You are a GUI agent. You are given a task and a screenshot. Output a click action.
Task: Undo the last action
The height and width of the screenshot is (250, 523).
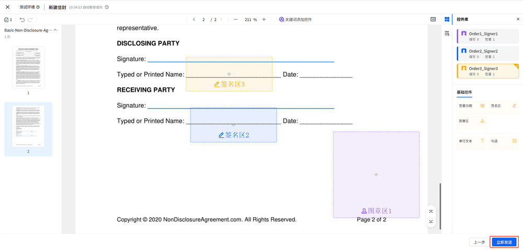point(22,20)
